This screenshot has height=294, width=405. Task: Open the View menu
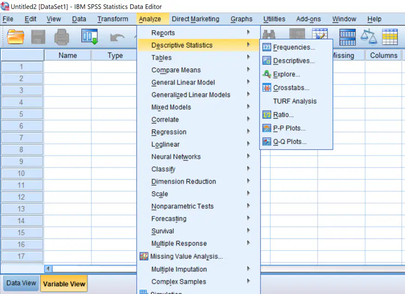54,19
